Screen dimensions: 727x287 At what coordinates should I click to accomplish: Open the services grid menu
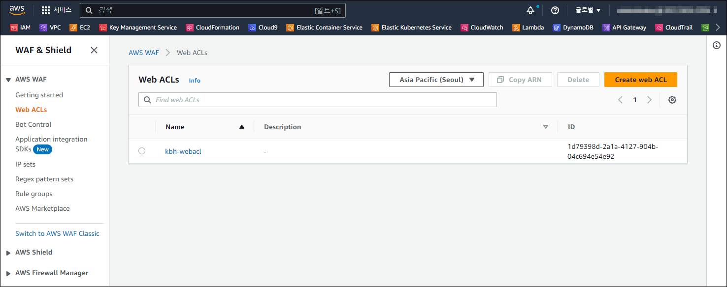(x=56, y=10)
